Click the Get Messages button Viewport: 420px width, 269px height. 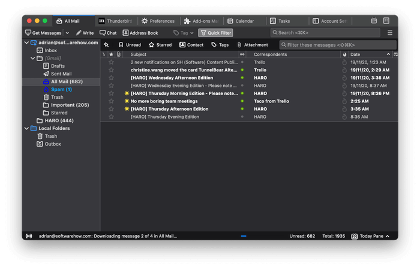pos(44,32)
